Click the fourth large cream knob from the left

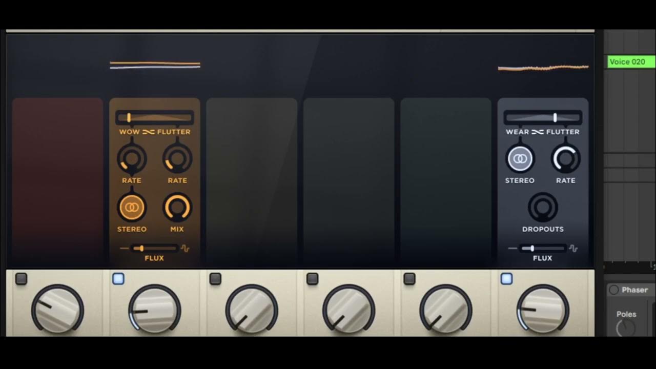pyautogui.click(x=348, y=310)
